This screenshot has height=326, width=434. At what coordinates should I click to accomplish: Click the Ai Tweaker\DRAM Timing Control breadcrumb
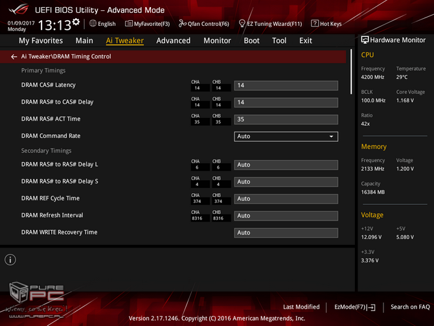(66, 56)
